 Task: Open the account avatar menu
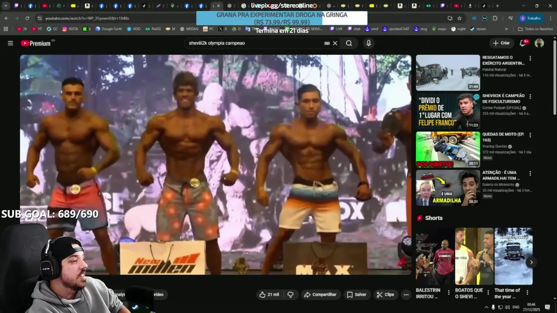539,43
